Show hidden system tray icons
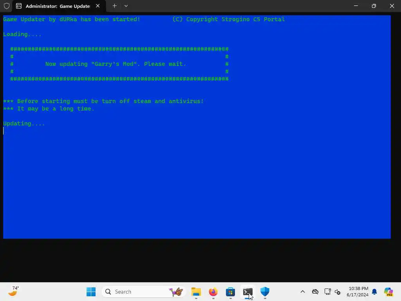Screen dimensions: 401x301 [303, 292]
